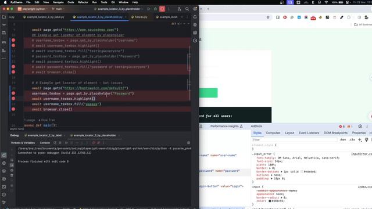Toggle breakpoint on get_by_placeholder("Password") line
372x209 pixels.
[13, 93]
